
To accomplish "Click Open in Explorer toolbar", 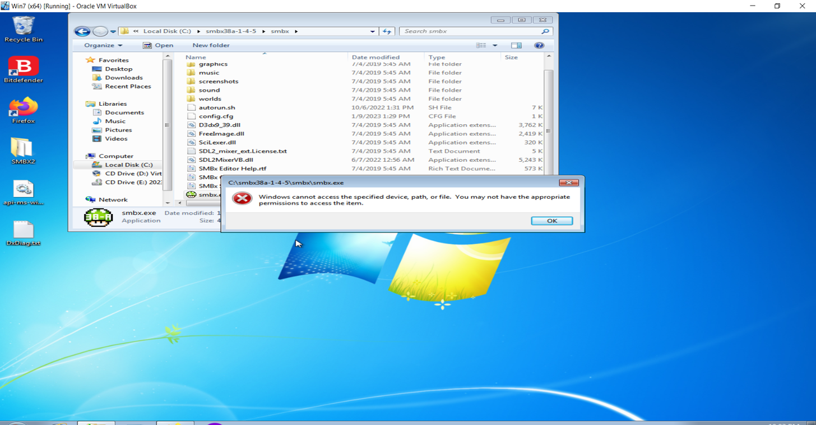I will [158, 45].
